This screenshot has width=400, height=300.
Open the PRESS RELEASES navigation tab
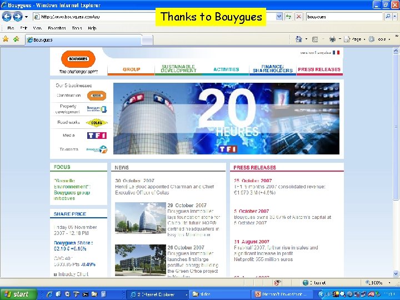click(319, 69)
